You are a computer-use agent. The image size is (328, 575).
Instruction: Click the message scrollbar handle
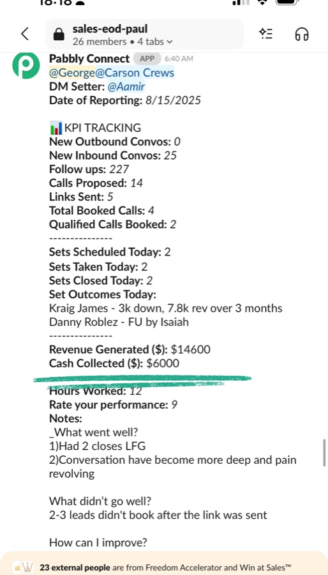coord(324,452)
